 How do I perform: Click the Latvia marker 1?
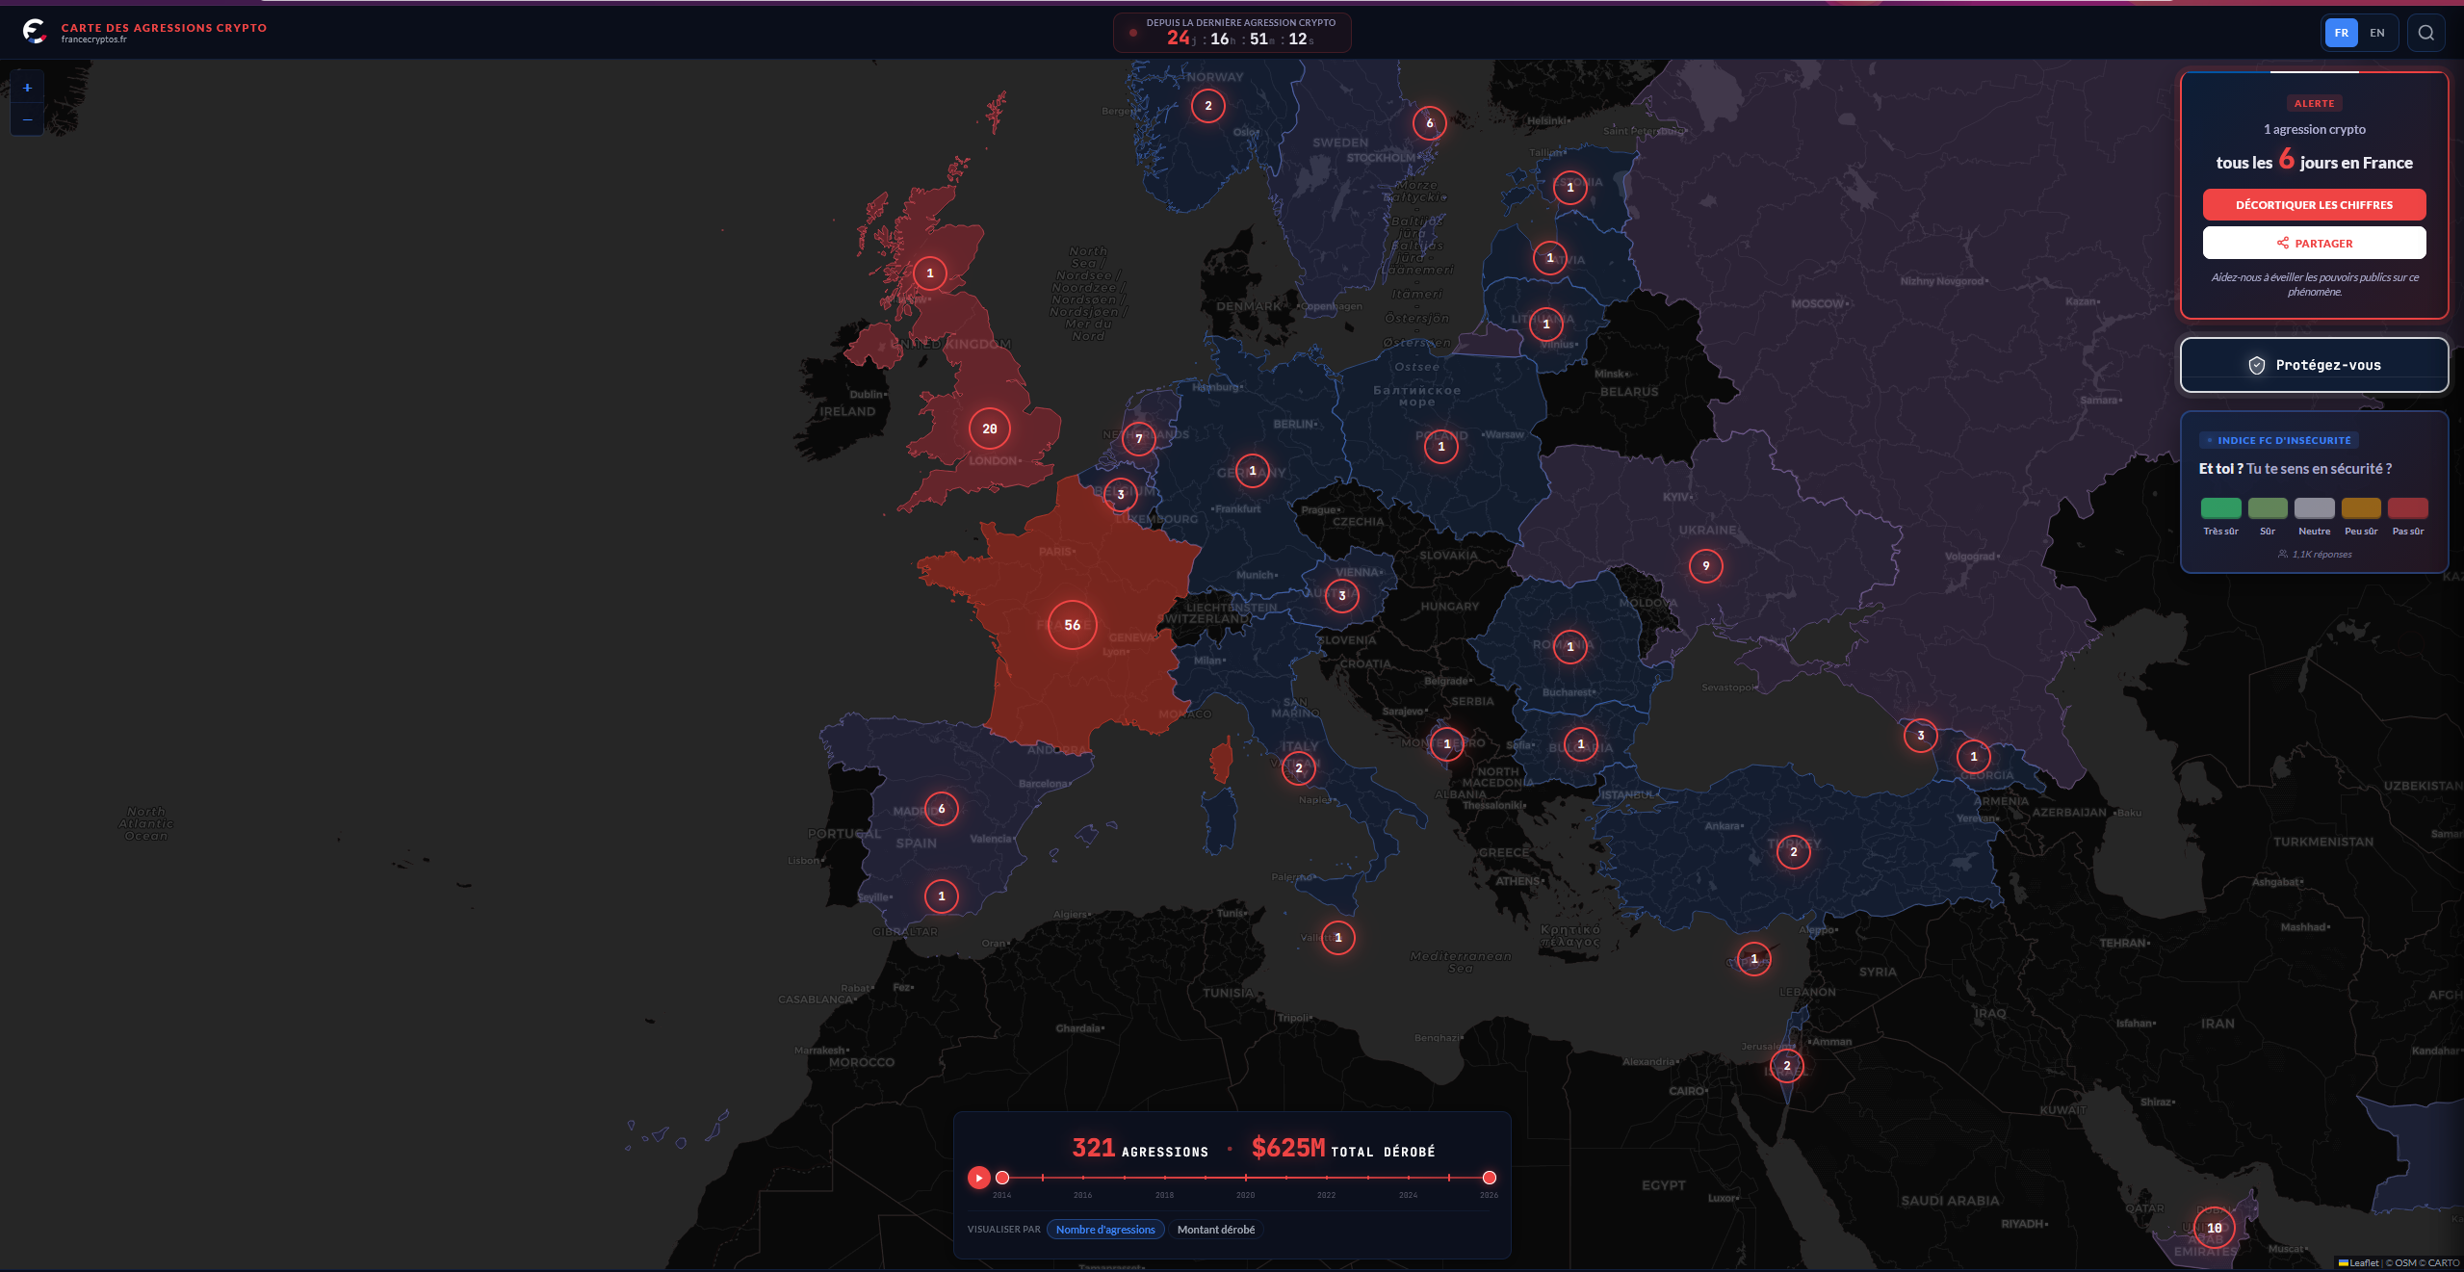click(x=1549, y=258)
